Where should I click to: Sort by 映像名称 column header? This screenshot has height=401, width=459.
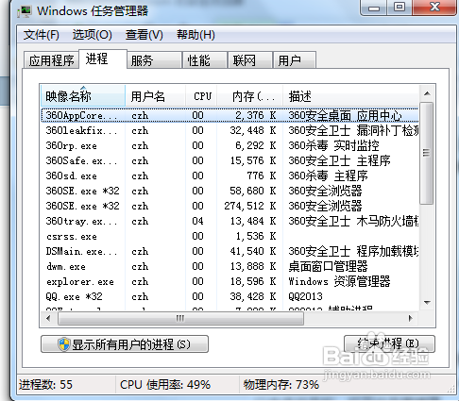pyautogui.click(x=83, y=95)
